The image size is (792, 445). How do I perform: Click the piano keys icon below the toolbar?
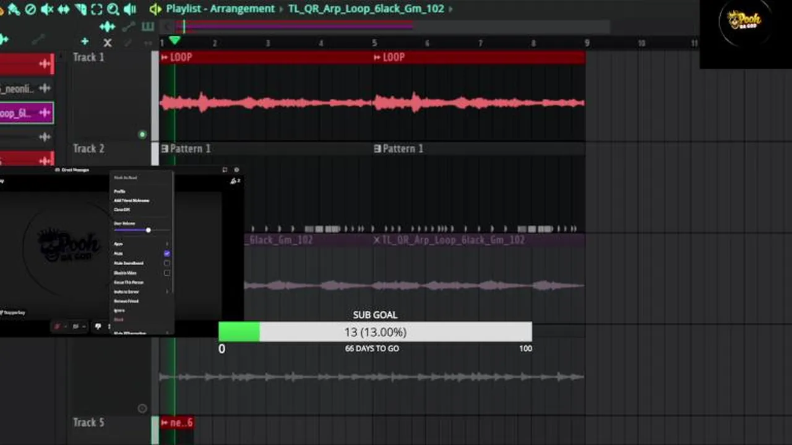(148, 27)
